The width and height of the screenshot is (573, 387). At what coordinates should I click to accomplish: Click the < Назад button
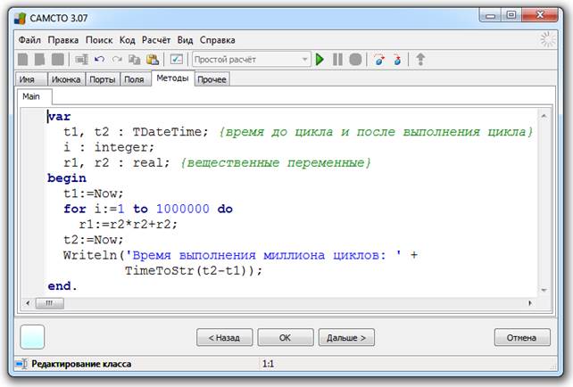click(x=224, y=337)
